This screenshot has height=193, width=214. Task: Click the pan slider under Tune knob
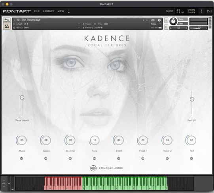pos(179,28)
